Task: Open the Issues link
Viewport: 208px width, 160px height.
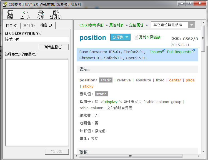Action: pos(156,52)
